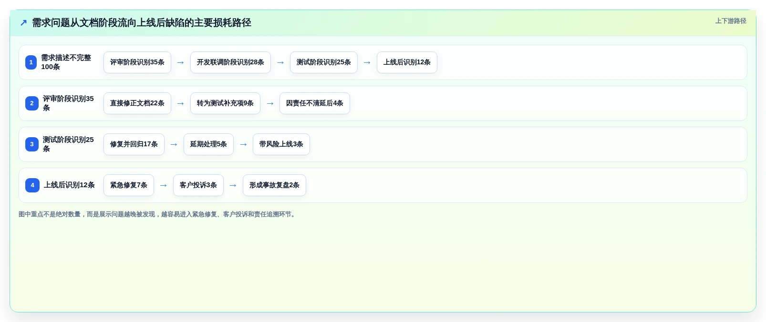Screen dimensions: 766x322
Task: Click the number 4 step badge
Action: pyautogui.click(x=32, y=185)
